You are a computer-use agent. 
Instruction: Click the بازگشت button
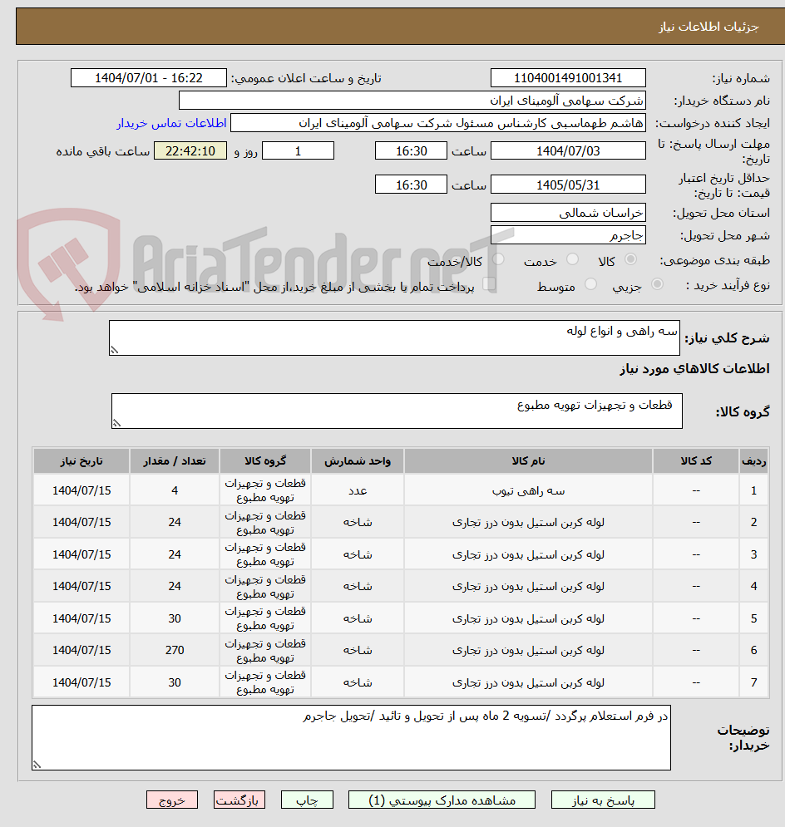[x=239, y=800]
